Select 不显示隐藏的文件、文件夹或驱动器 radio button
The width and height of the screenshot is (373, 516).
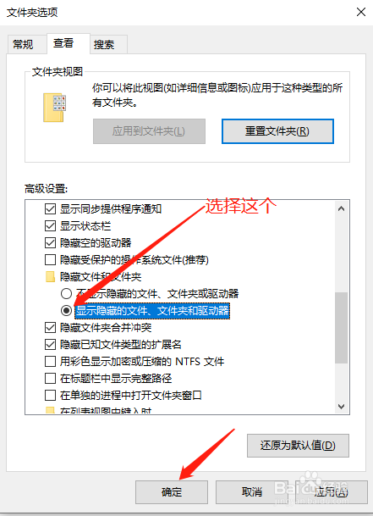pyautogui.click(x=66, y=293)
